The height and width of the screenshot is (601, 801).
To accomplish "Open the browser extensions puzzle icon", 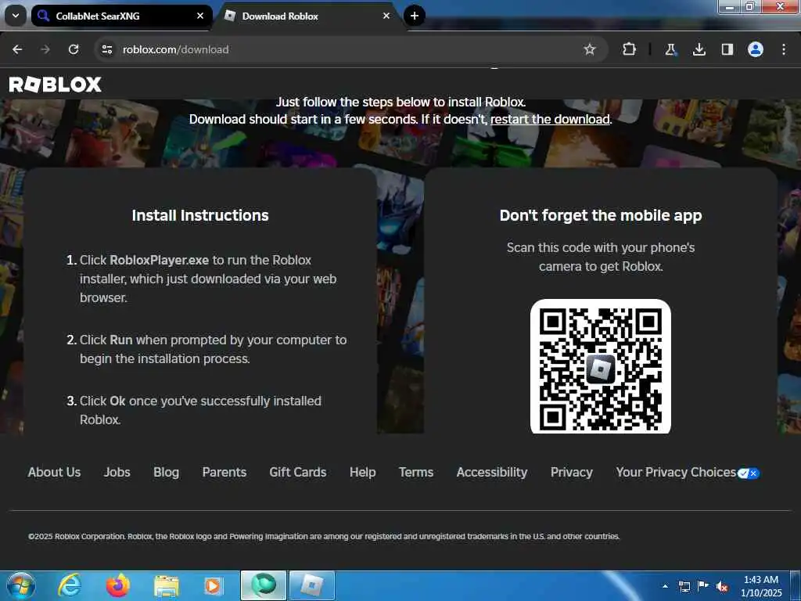I will coord(630,49).
